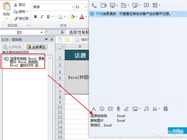This screenshot has height=140, width=187.
Task: Open fill color dropdown arrow
Action: pyautogui.click(x=77, y=16)
